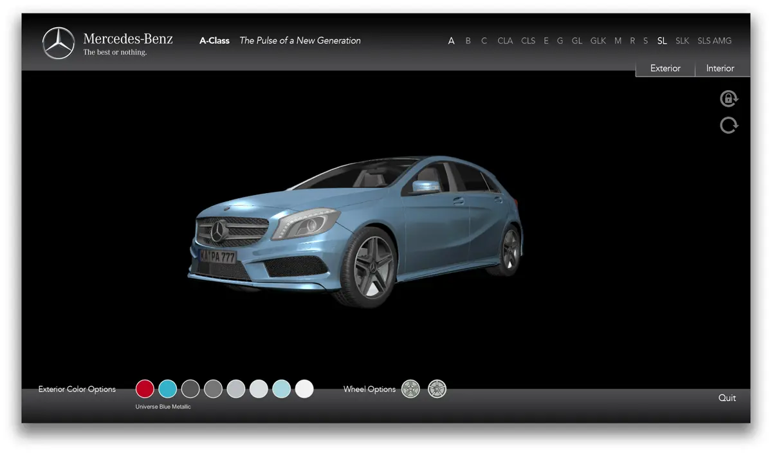Select the GL model

[577, 41]
